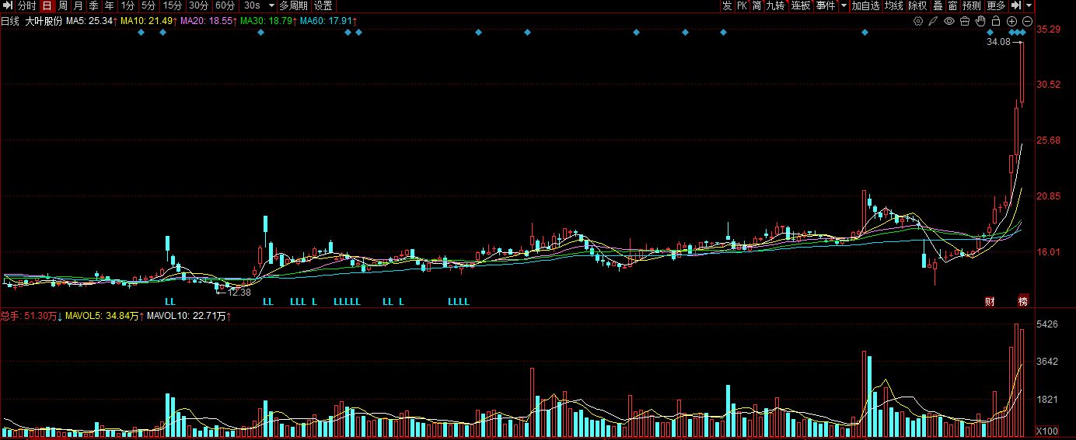Toggle the 九转 indicator

click(776, 5)
